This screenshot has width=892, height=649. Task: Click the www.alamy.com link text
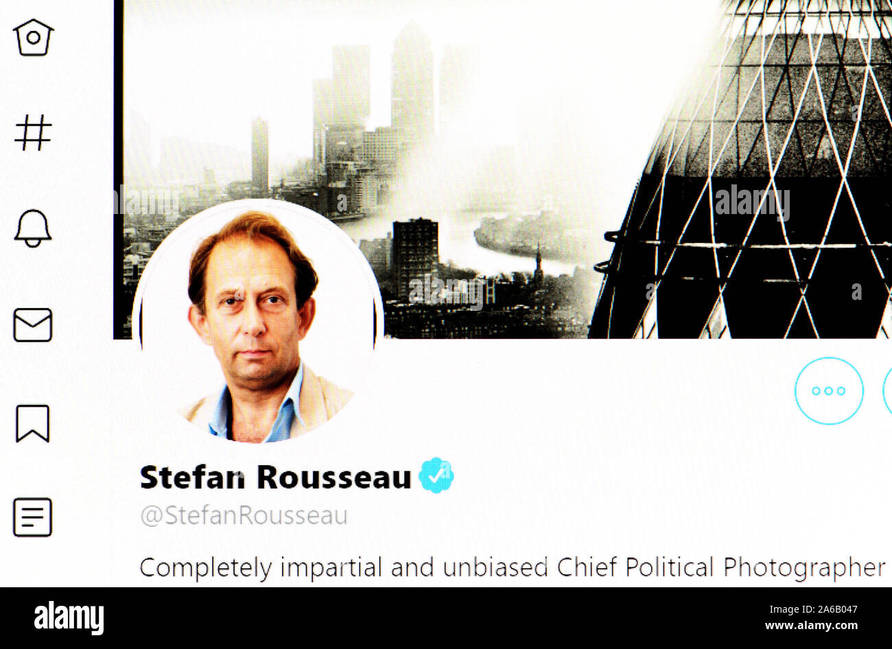coord(812,626)
